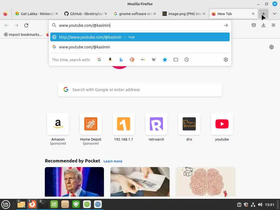Search this time with Bing icon
The width and height of the screenshot is (280, 210).
[121, 60]
